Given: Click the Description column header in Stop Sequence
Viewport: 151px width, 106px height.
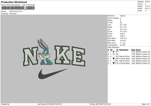Looking at the screenshot, I should pyautogui.click(x=124, y=49).
